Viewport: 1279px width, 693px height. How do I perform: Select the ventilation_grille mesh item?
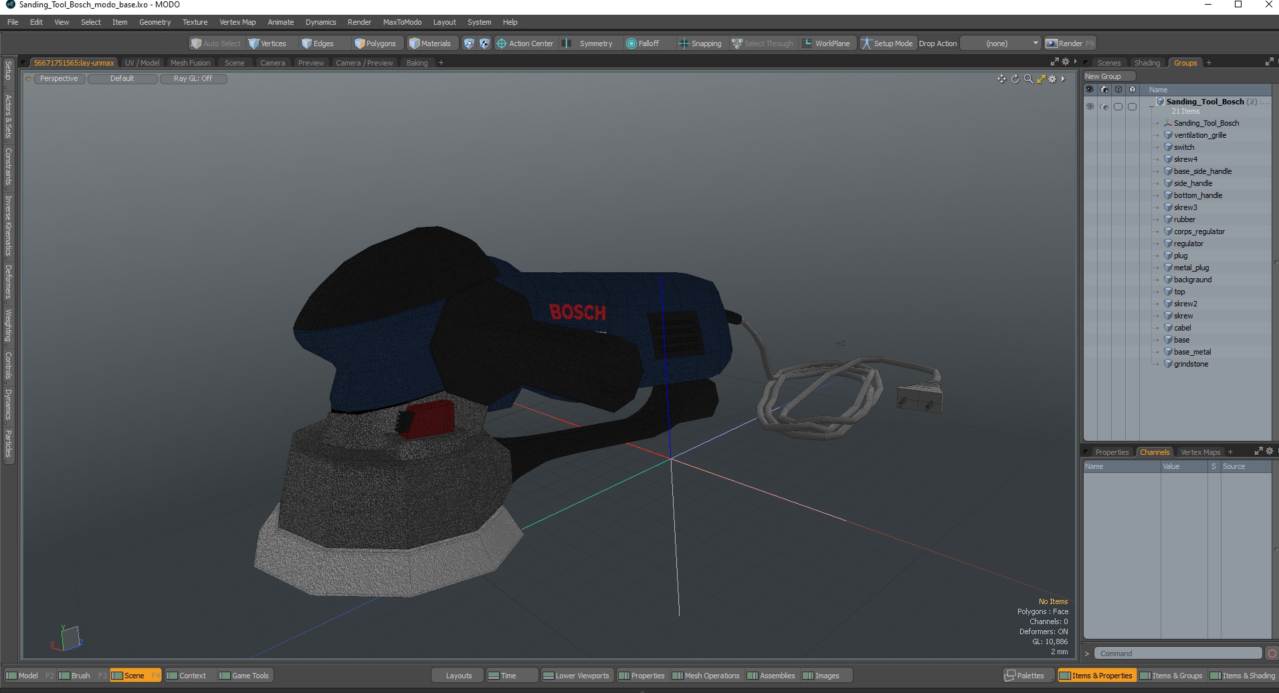(x=1200, y=135)
